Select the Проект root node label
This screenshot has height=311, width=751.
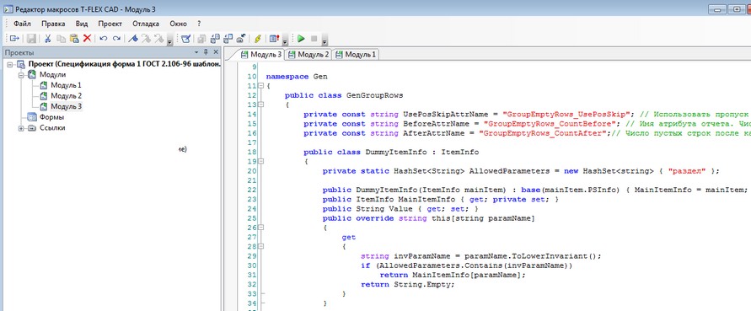(x=125, y=64)
